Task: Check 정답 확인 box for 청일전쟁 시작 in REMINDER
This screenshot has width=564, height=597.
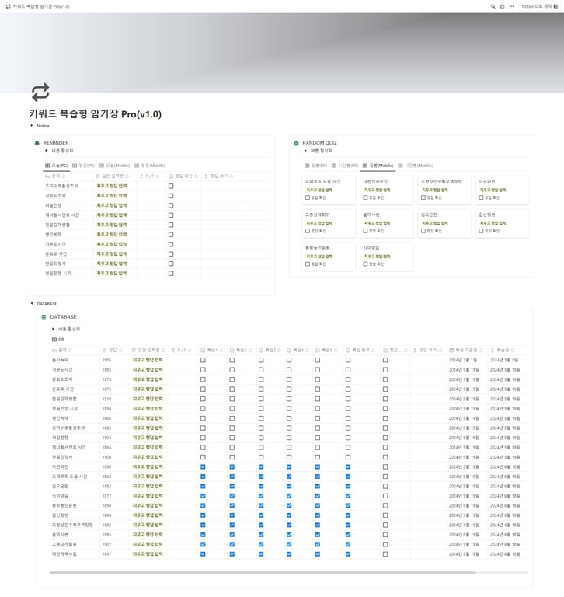Action: [171, 274]
